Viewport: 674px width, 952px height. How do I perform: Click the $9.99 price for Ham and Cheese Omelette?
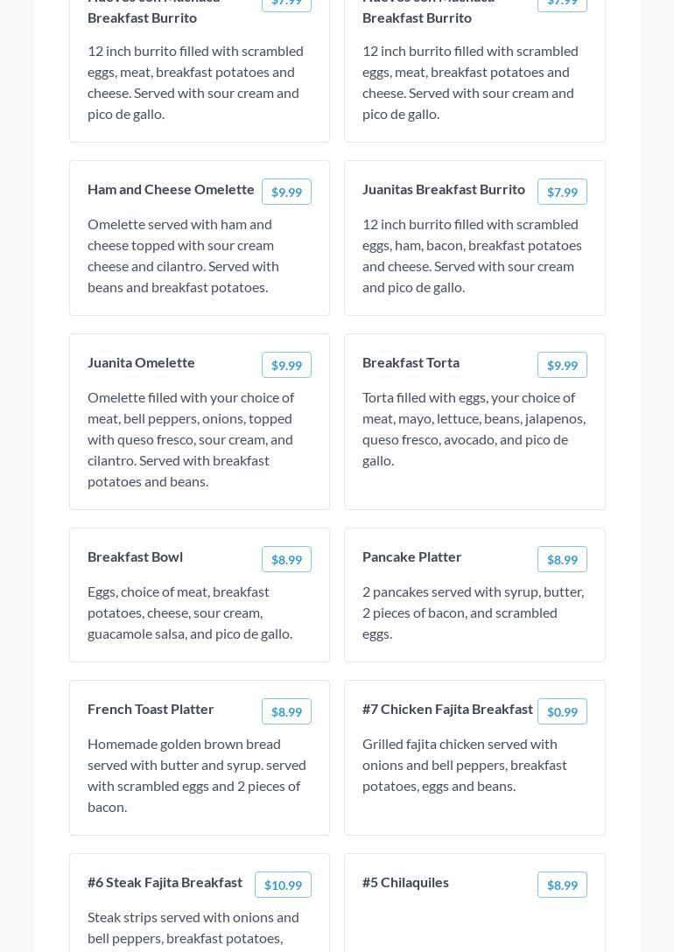[286, 192]
